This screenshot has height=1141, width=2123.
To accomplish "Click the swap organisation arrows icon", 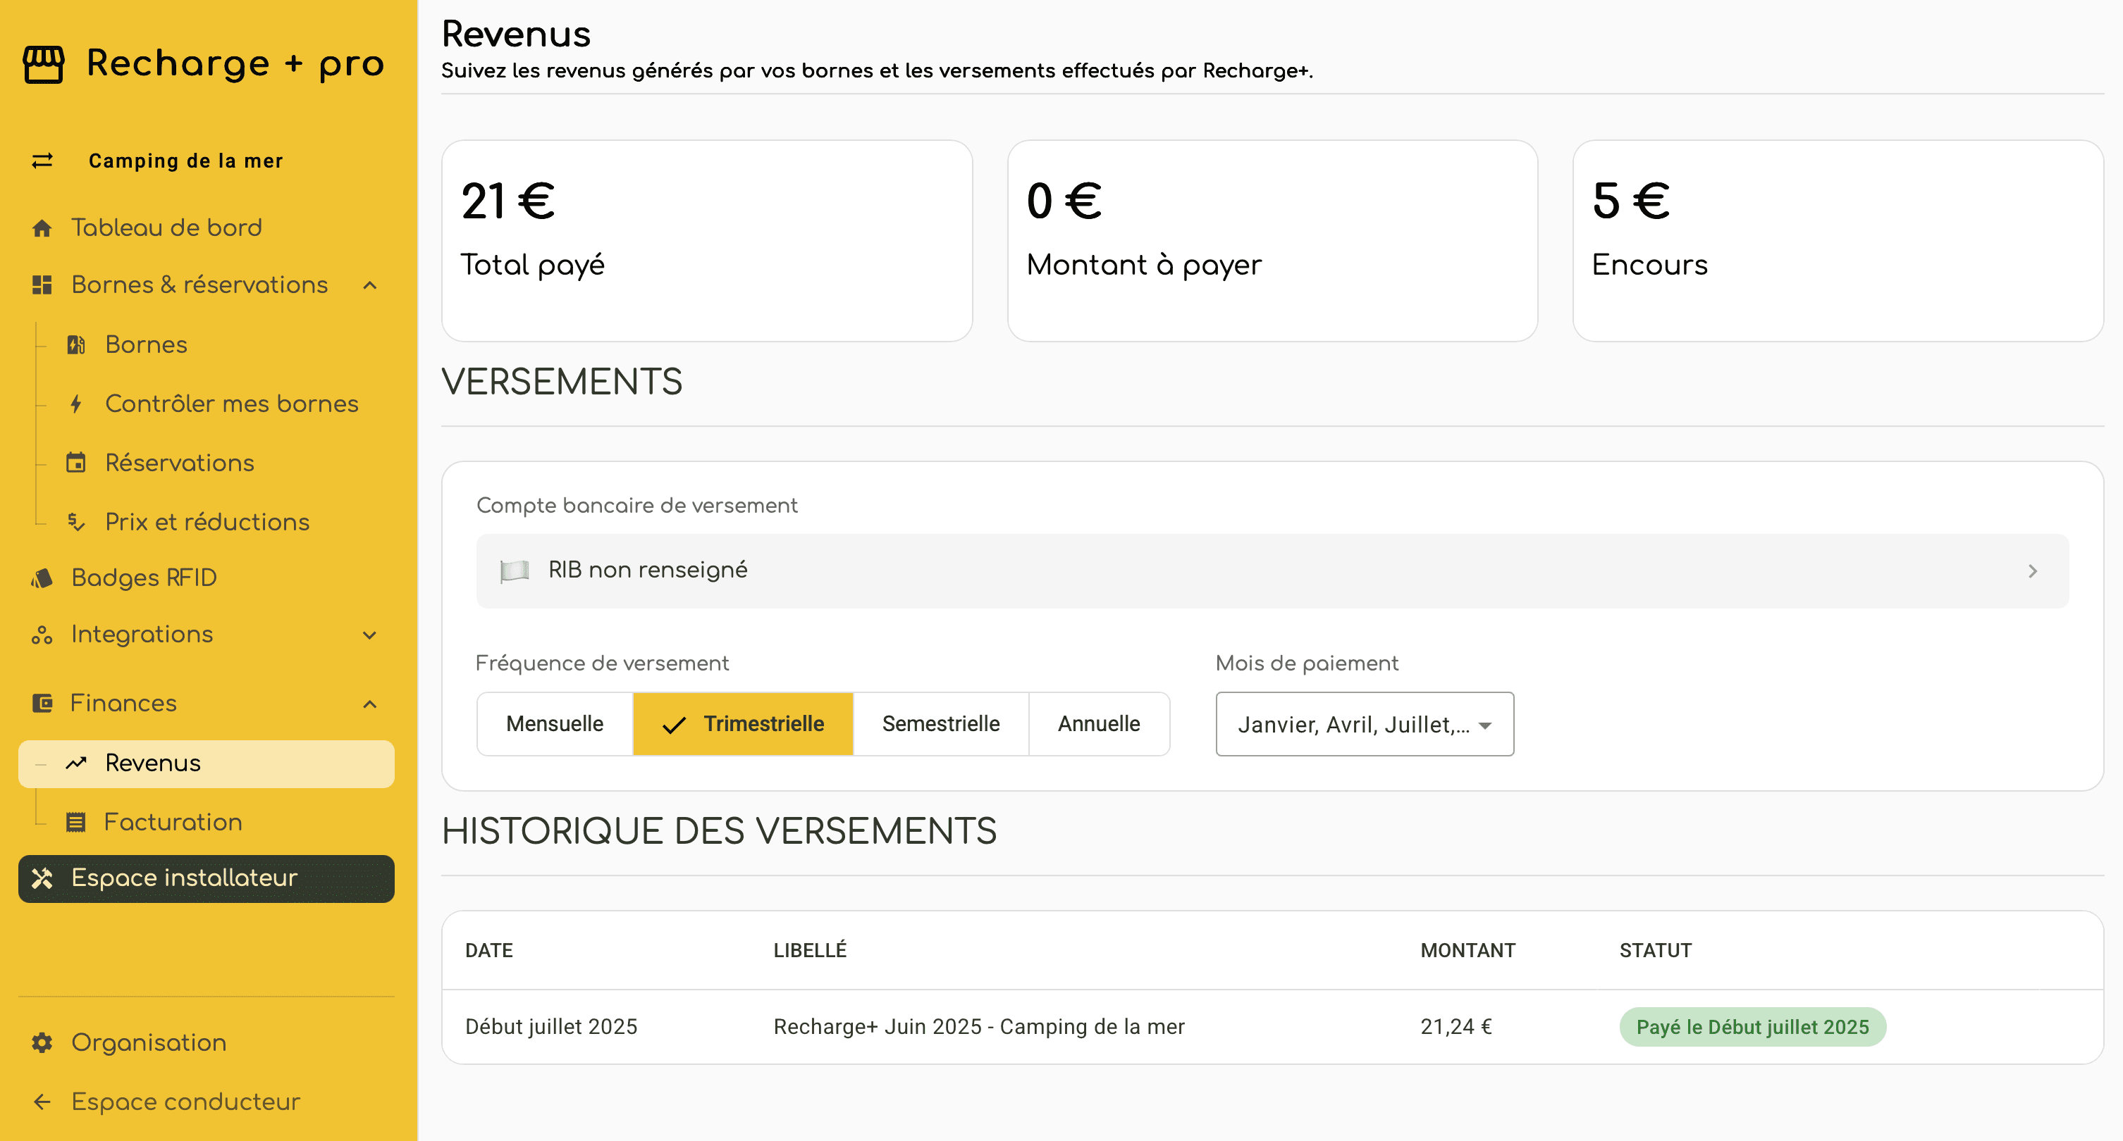I will click(x=42, y=161).
